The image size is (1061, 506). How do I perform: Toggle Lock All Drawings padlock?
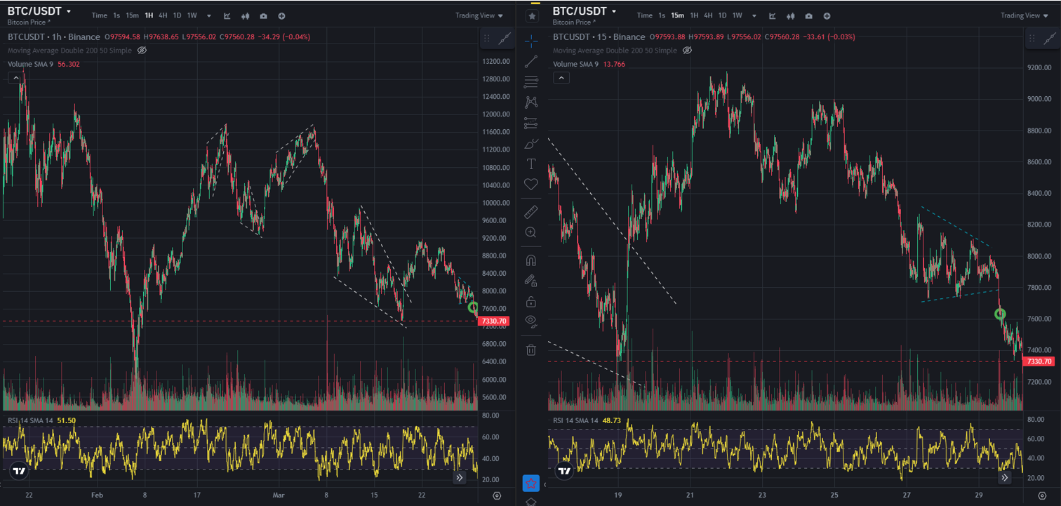pos(531,302)
